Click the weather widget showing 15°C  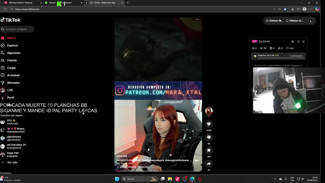(x=11, y=179)
